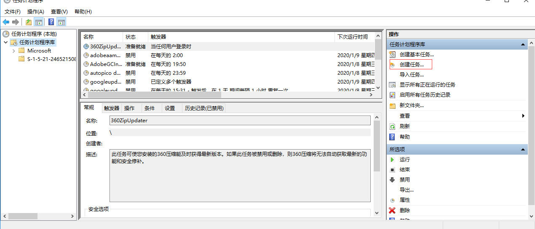Open the 操作(A) menu

pos(35,12)
